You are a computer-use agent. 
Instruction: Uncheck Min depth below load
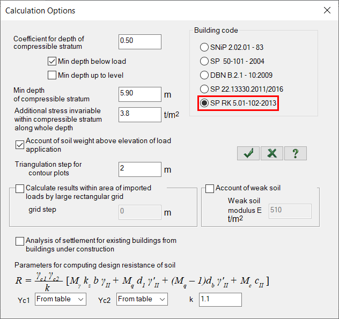(x=53, y=61)
